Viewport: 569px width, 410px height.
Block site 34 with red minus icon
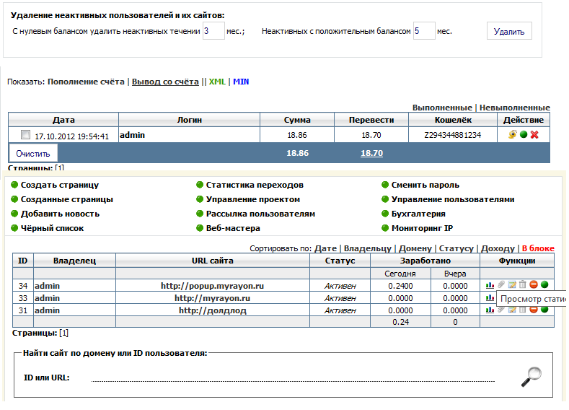coord(534,284)
